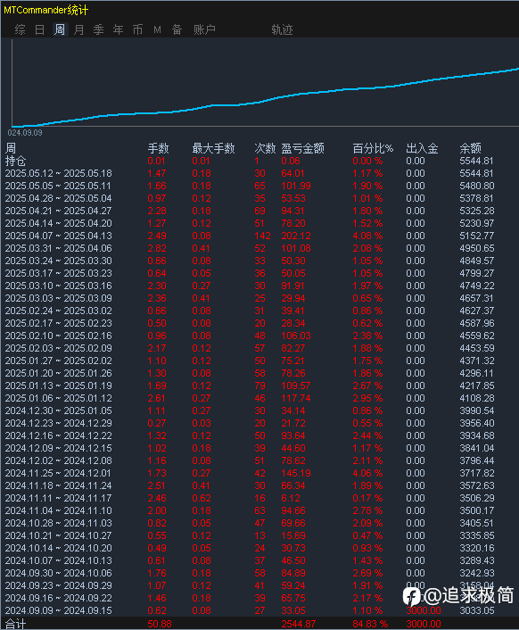Screen dimensions: 519x630
Task: Click the 轨迹 track button
Action: pyautogui.click(x=282, y=29)
